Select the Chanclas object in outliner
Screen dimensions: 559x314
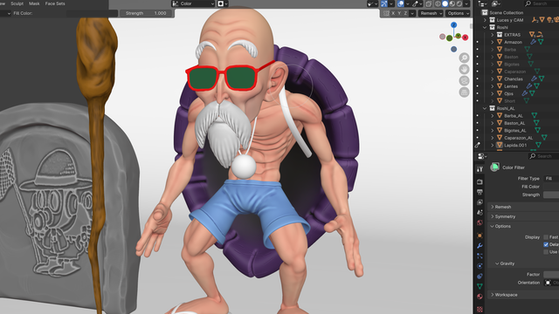(514, 79)
